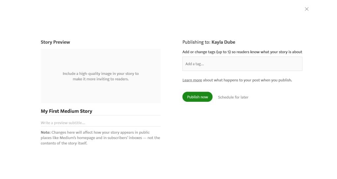Click the contents of the story itself line
Image resolution: width=337 pixels, height=179 pixels.
pos(64,143)
